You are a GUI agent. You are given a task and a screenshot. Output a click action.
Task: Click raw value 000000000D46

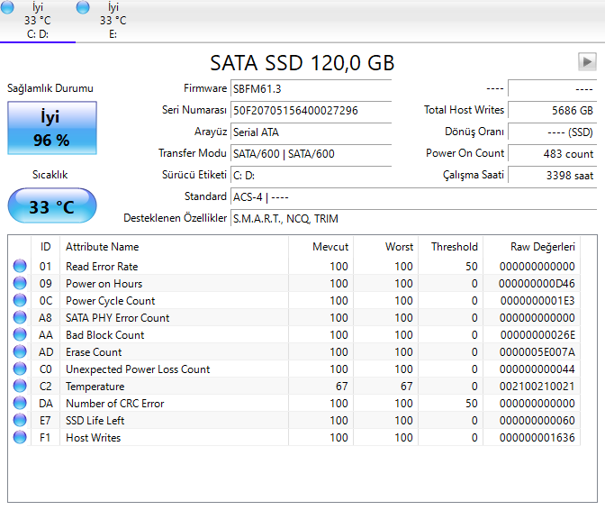pyautogui.click(x=537, y=284)
